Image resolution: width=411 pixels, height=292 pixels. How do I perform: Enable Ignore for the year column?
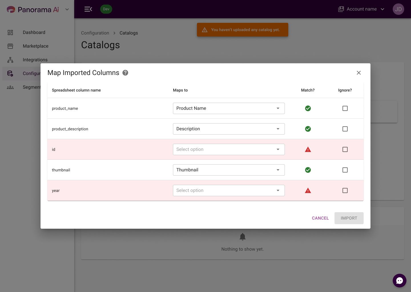(x=345, y=190)
